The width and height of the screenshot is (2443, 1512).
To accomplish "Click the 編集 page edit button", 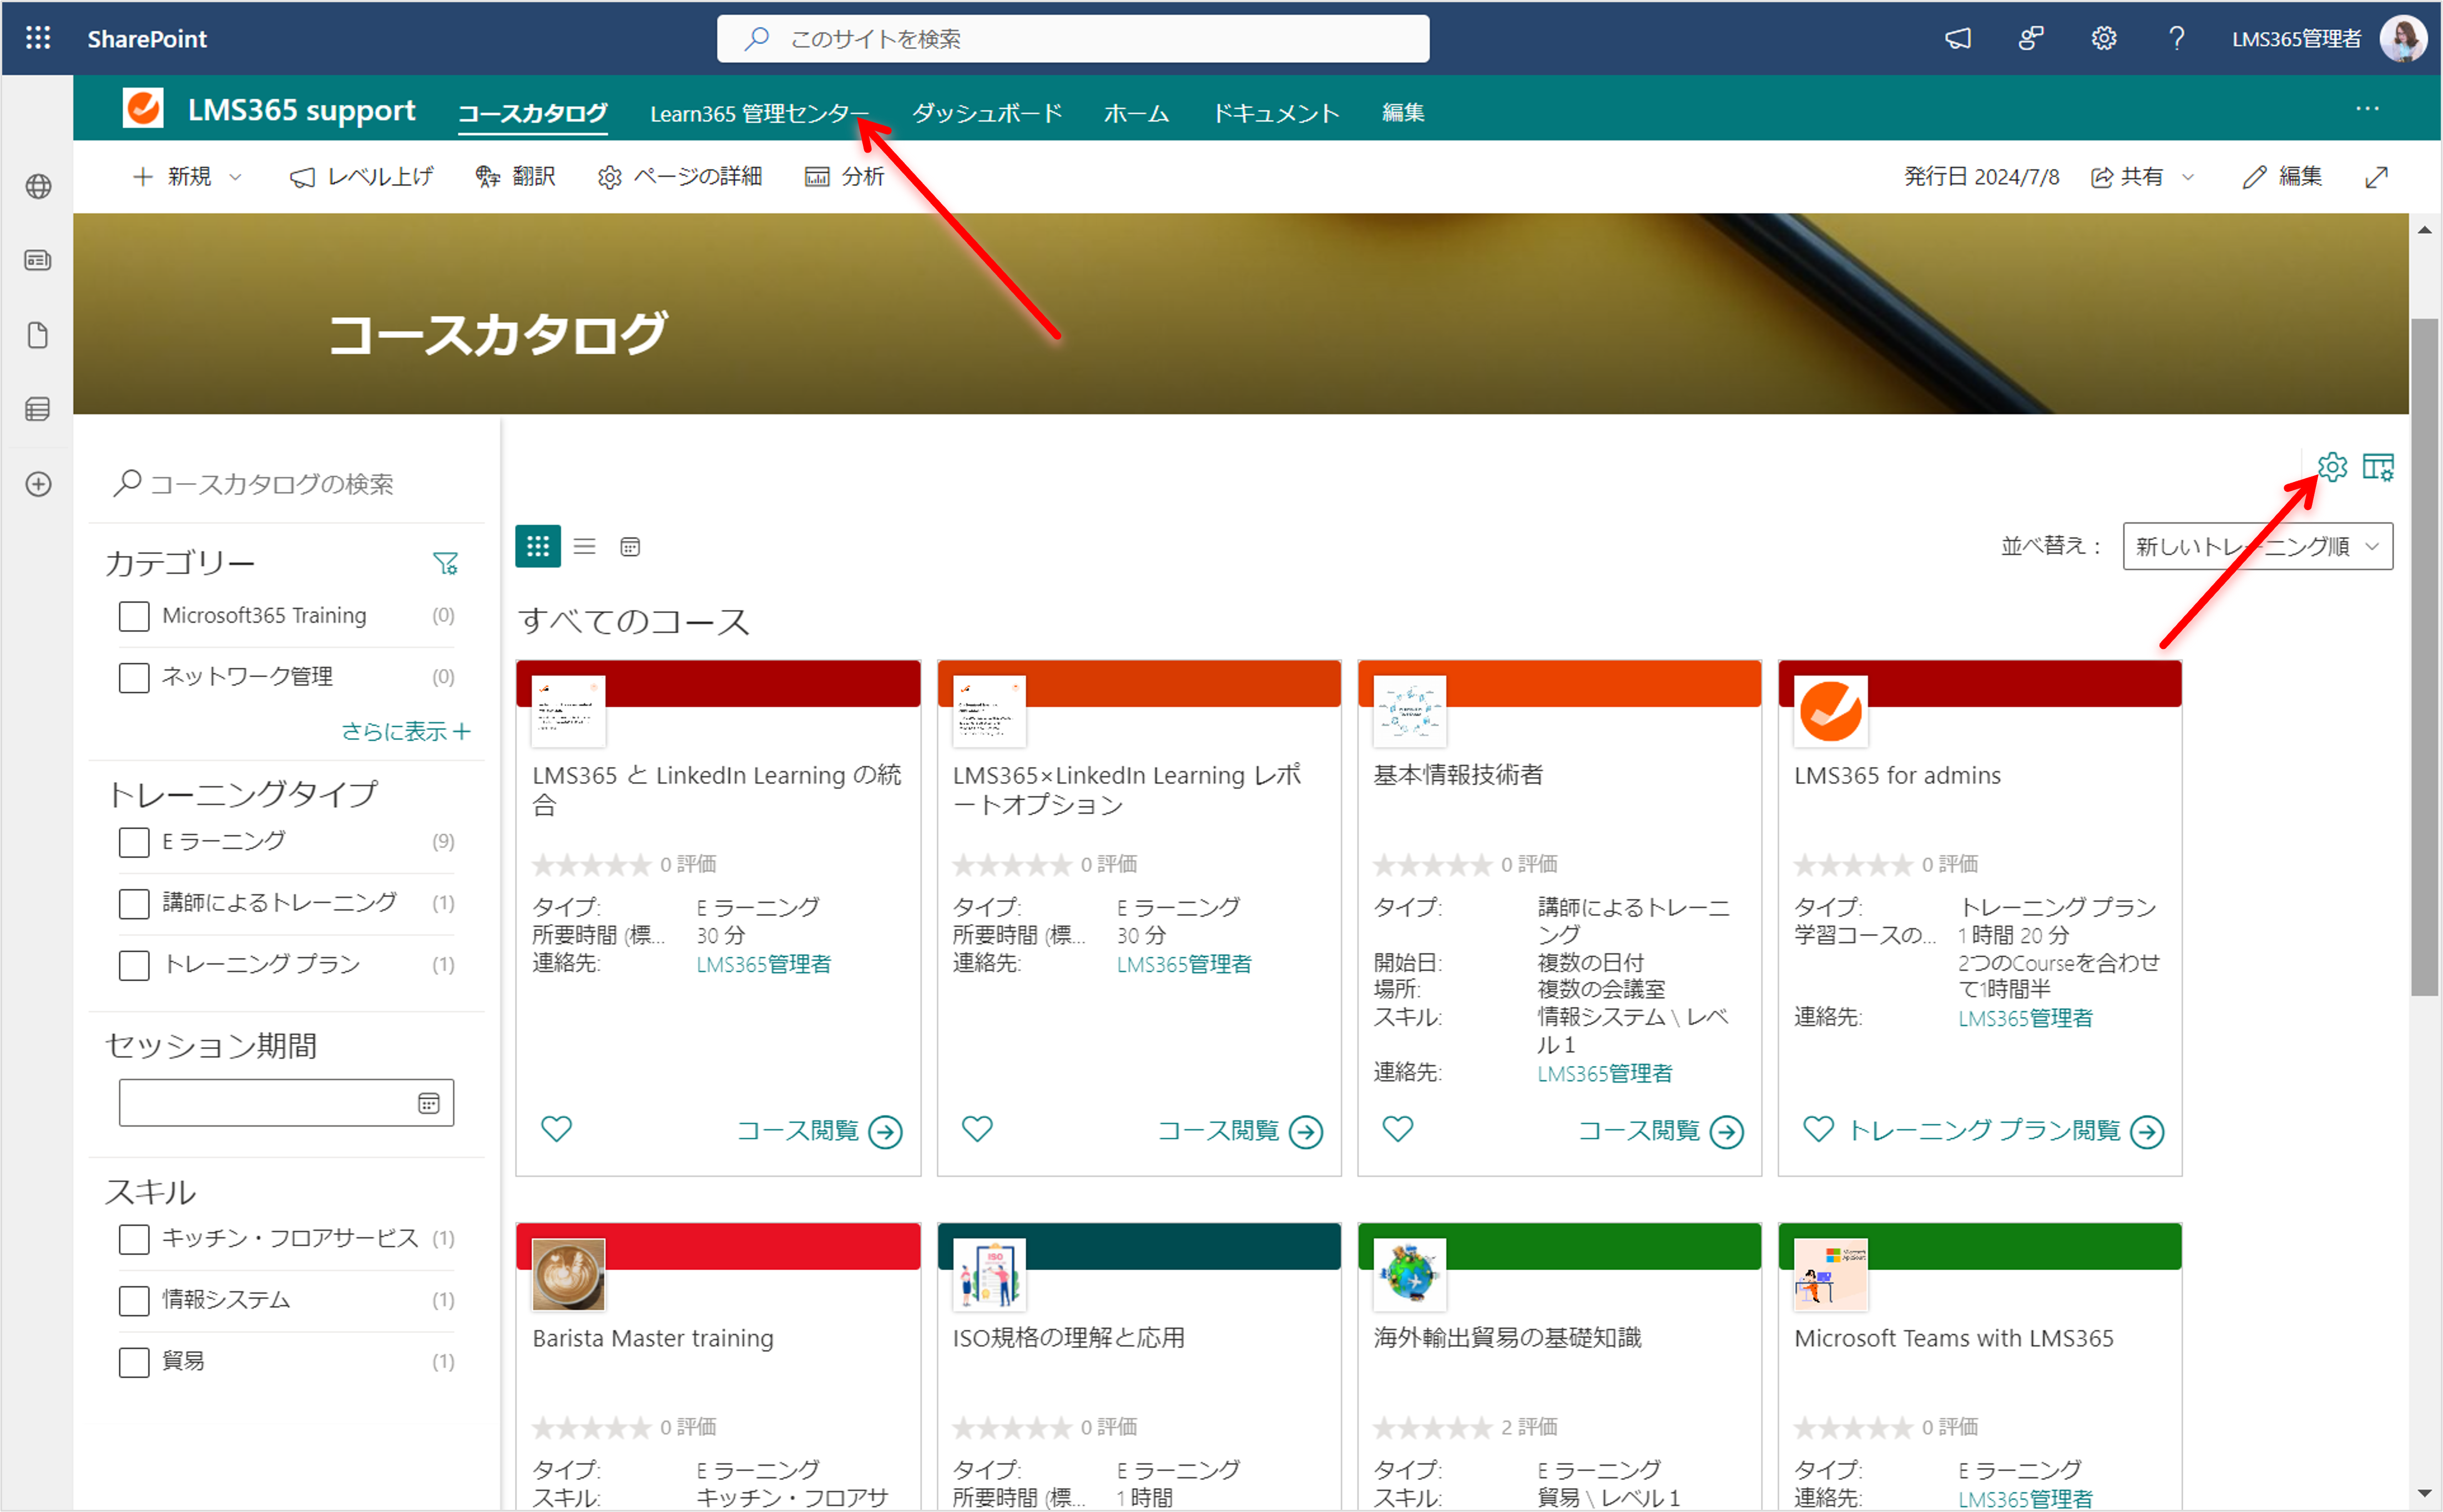I will (2282, 177).
